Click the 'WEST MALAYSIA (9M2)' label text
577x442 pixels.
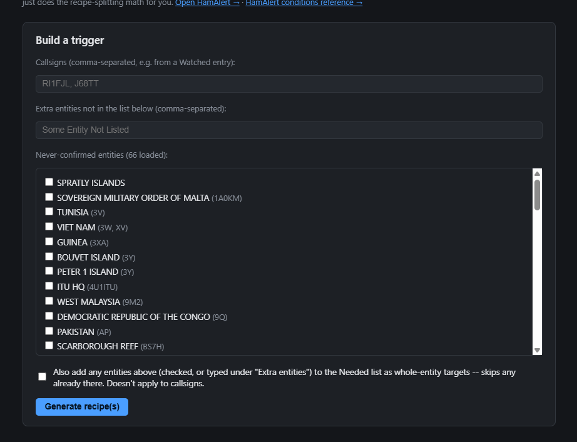tap(100, 302)
